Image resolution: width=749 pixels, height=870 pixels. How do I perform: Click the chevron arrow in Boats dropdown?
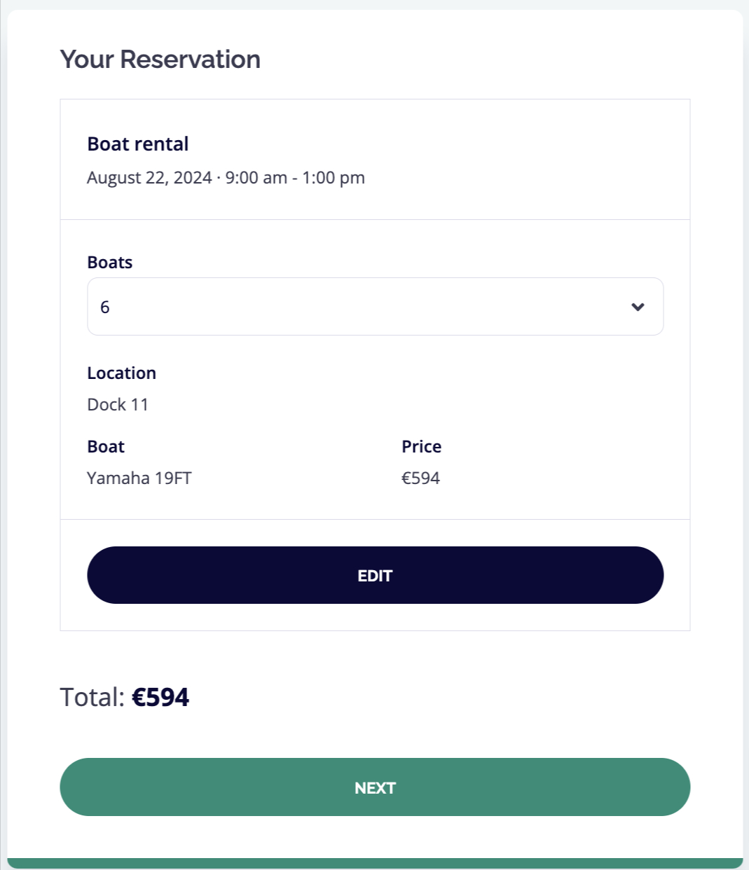638,307
